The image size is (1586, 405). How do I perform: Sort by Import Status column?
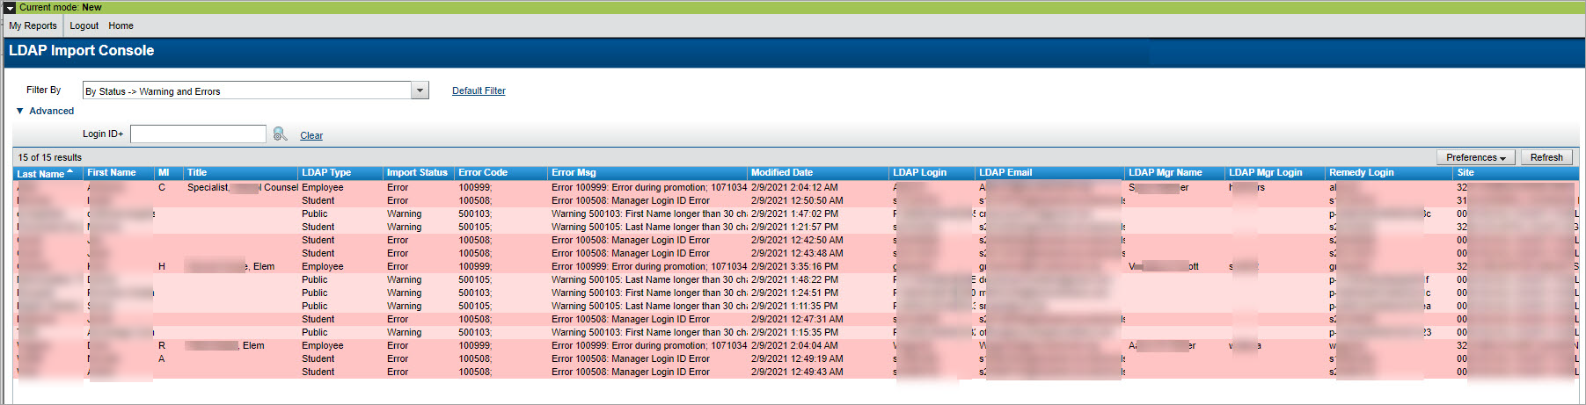click(417, 173)
